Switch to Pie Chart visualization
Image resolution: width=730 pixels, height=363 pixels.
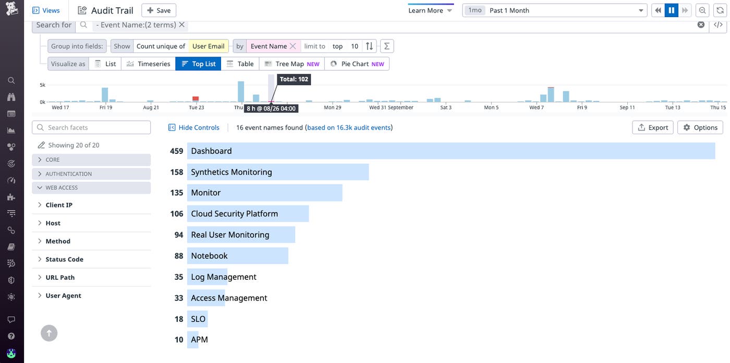coord(357,64)
